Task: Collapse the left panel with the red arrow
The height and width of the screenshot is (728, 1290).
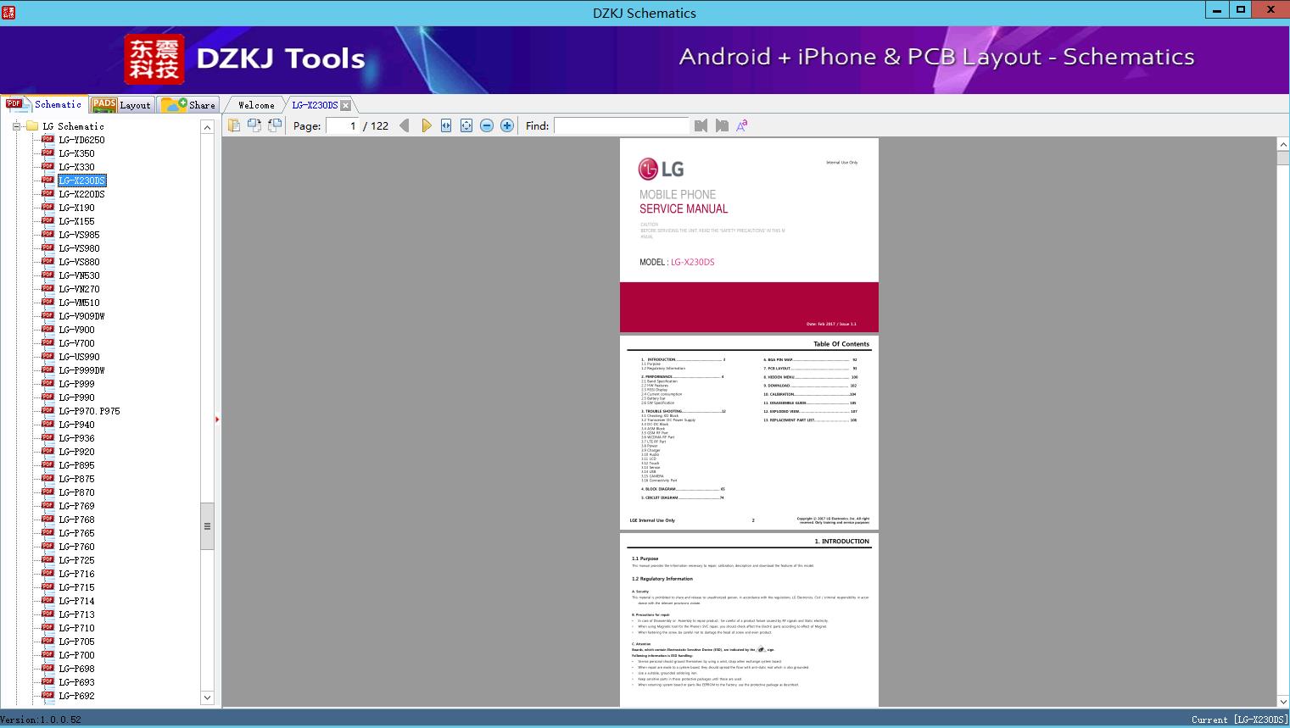Action: [217, 420]
